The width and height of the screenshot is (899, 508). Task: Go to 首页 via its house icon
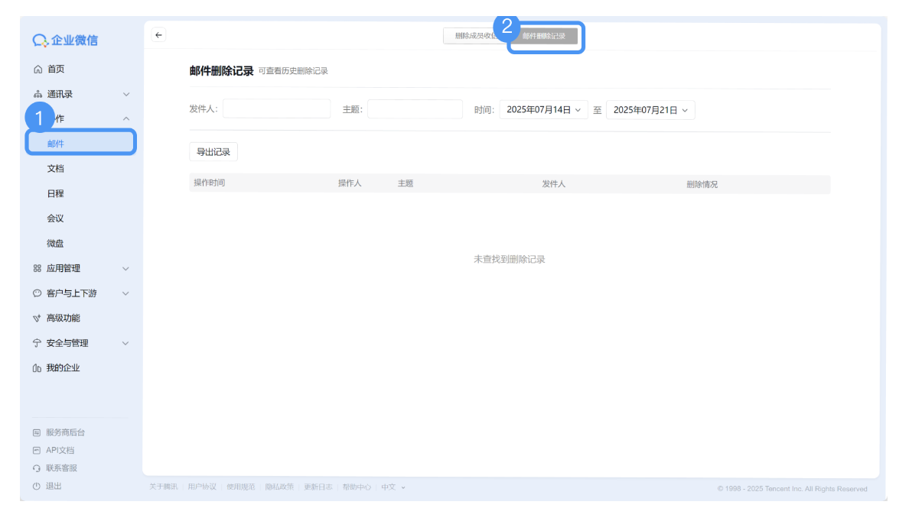coord(37,70)
